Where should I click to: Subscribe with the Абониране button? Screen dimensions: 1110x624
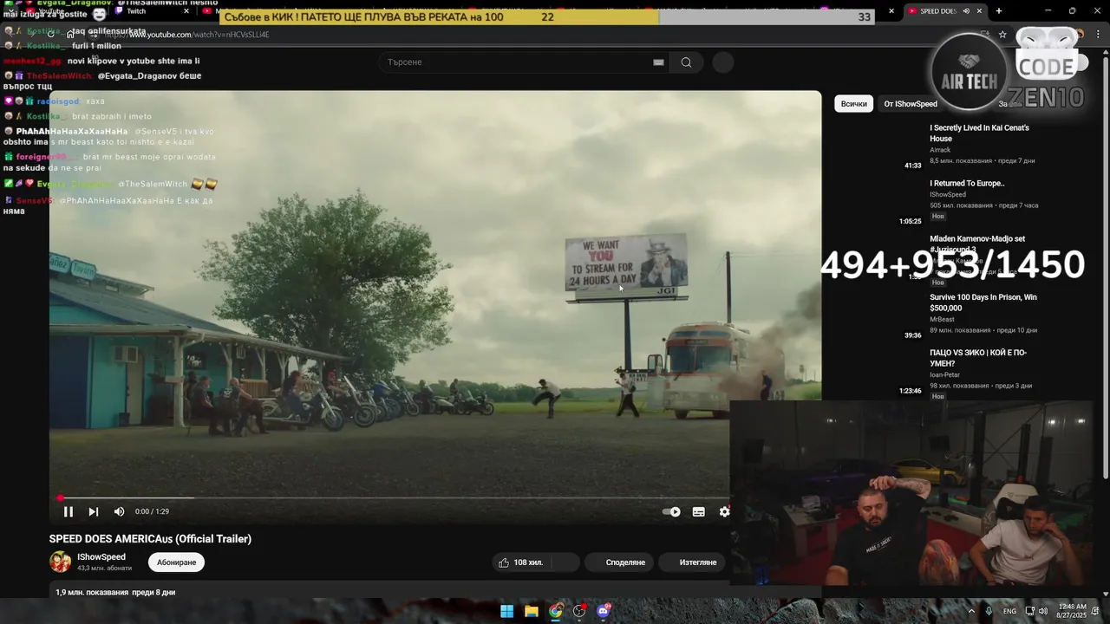pos(177,562)
